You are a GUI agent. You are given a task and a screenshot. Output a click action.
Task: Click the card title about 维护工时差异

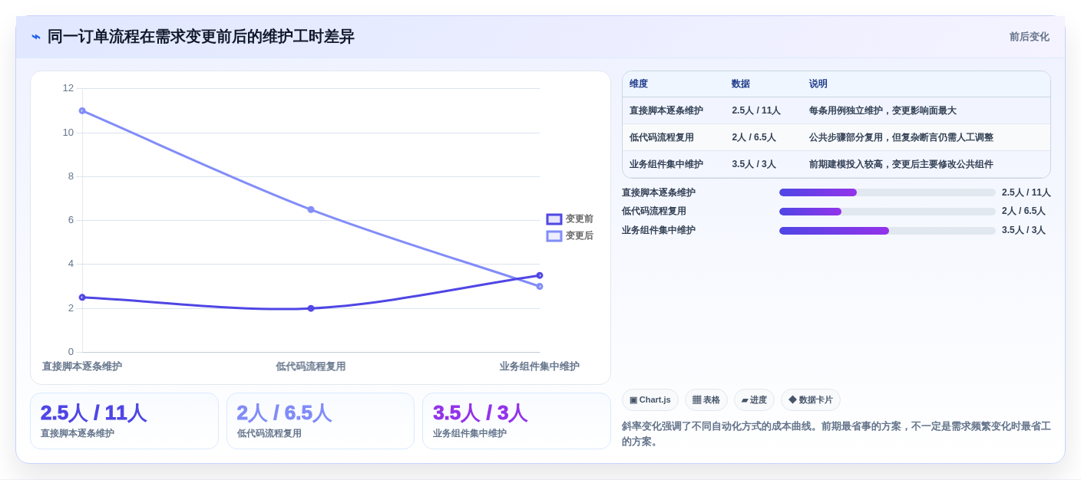coord(201,37)
